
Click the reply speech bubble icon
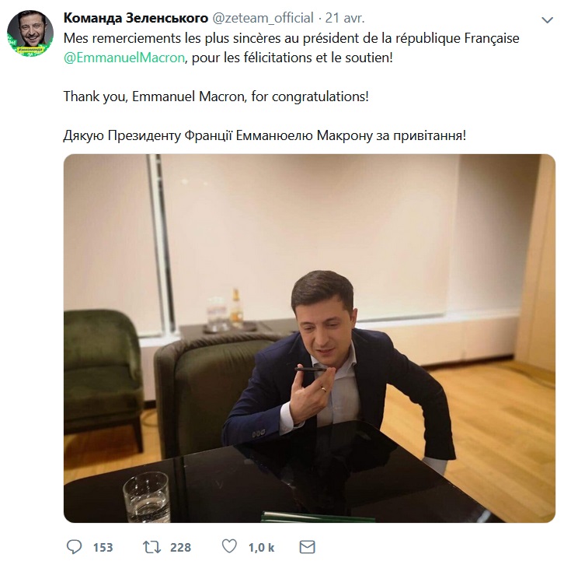[x=75, y=547]
